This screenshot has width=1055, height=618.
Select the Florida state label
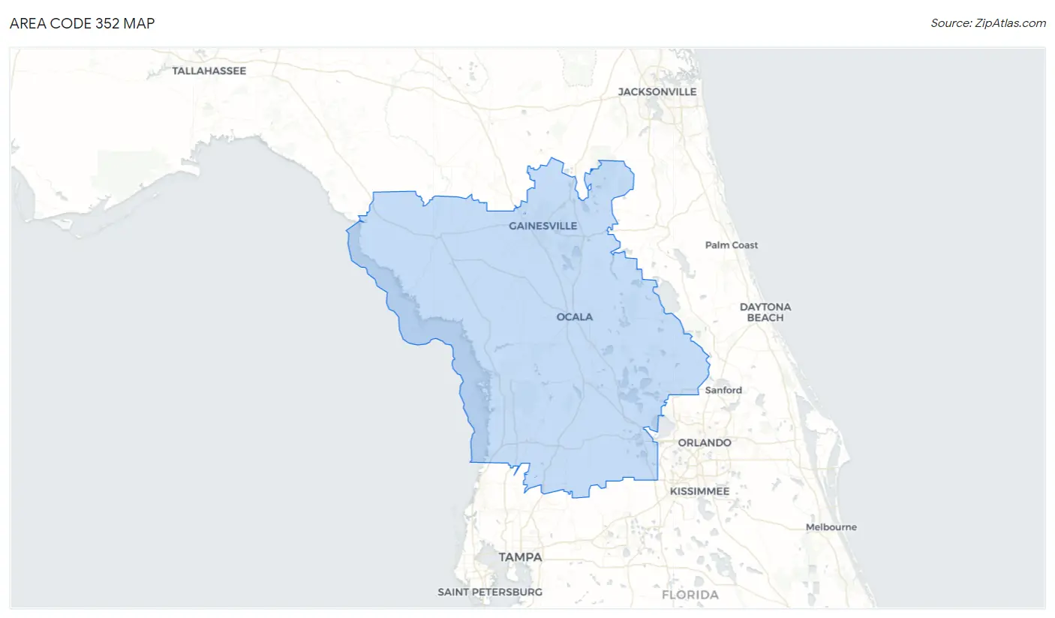(690, 595)
